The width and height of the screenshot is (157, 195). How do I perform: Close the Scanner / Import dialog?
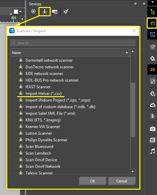click(x=134, y=31)
